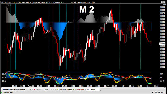Select the Callout annotation tool
This screenshot has width=167, height=94.
[68, 90]
